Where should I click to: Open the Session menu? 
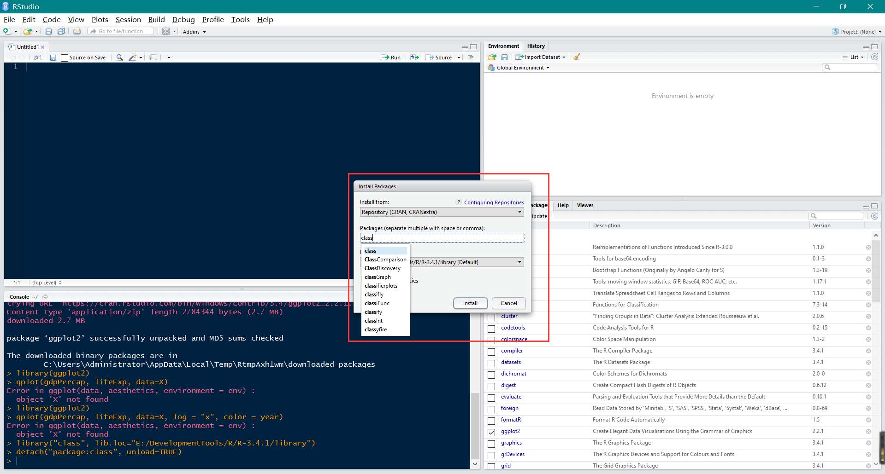(x=128, y=19)
